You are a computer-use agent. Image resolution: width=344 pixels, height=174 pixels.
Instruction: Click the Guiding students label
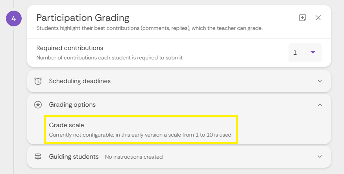[x=74, y=157]
